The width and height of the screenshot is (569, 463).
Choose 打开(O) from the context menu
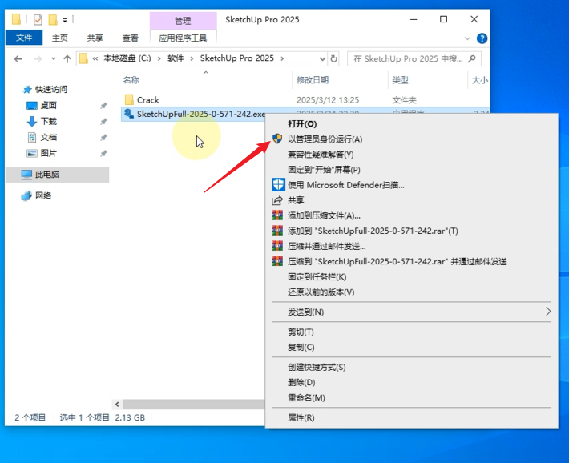(302, 124)
